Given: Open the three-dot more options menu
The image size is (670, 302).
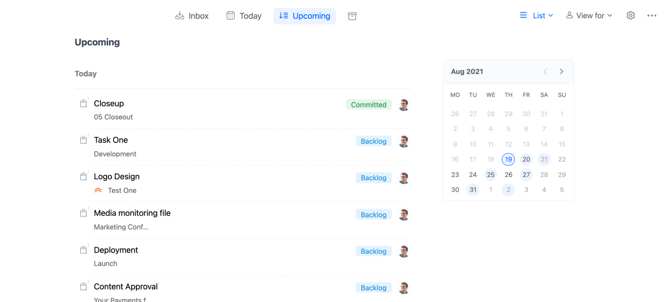Looking at the screenshot, I should coord(652,16).
